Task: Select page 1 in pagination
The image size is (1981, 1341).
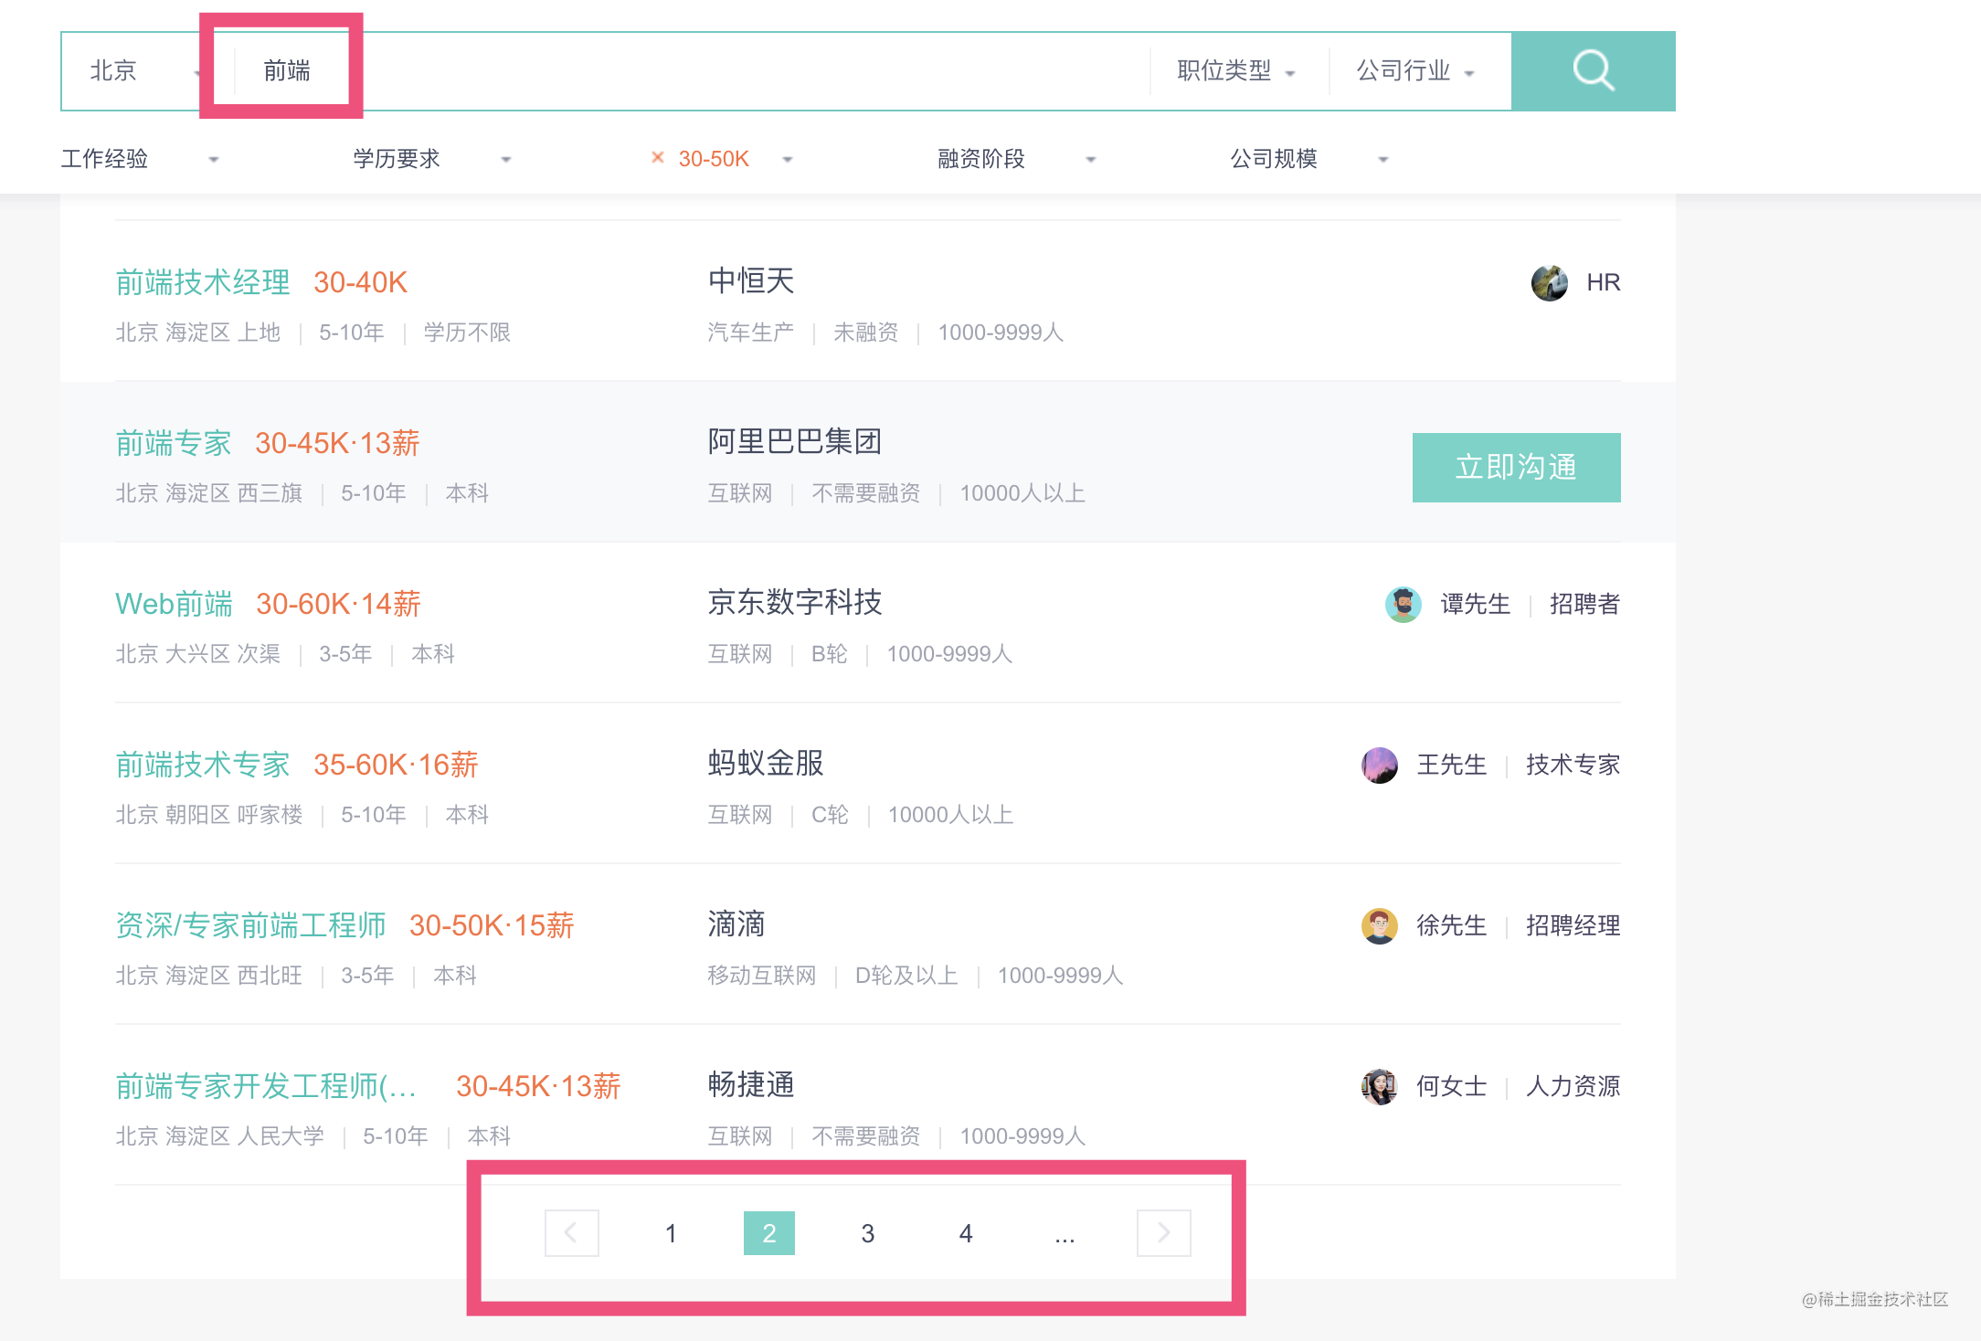Action: pyautogui.click(x=671, y=1233)
